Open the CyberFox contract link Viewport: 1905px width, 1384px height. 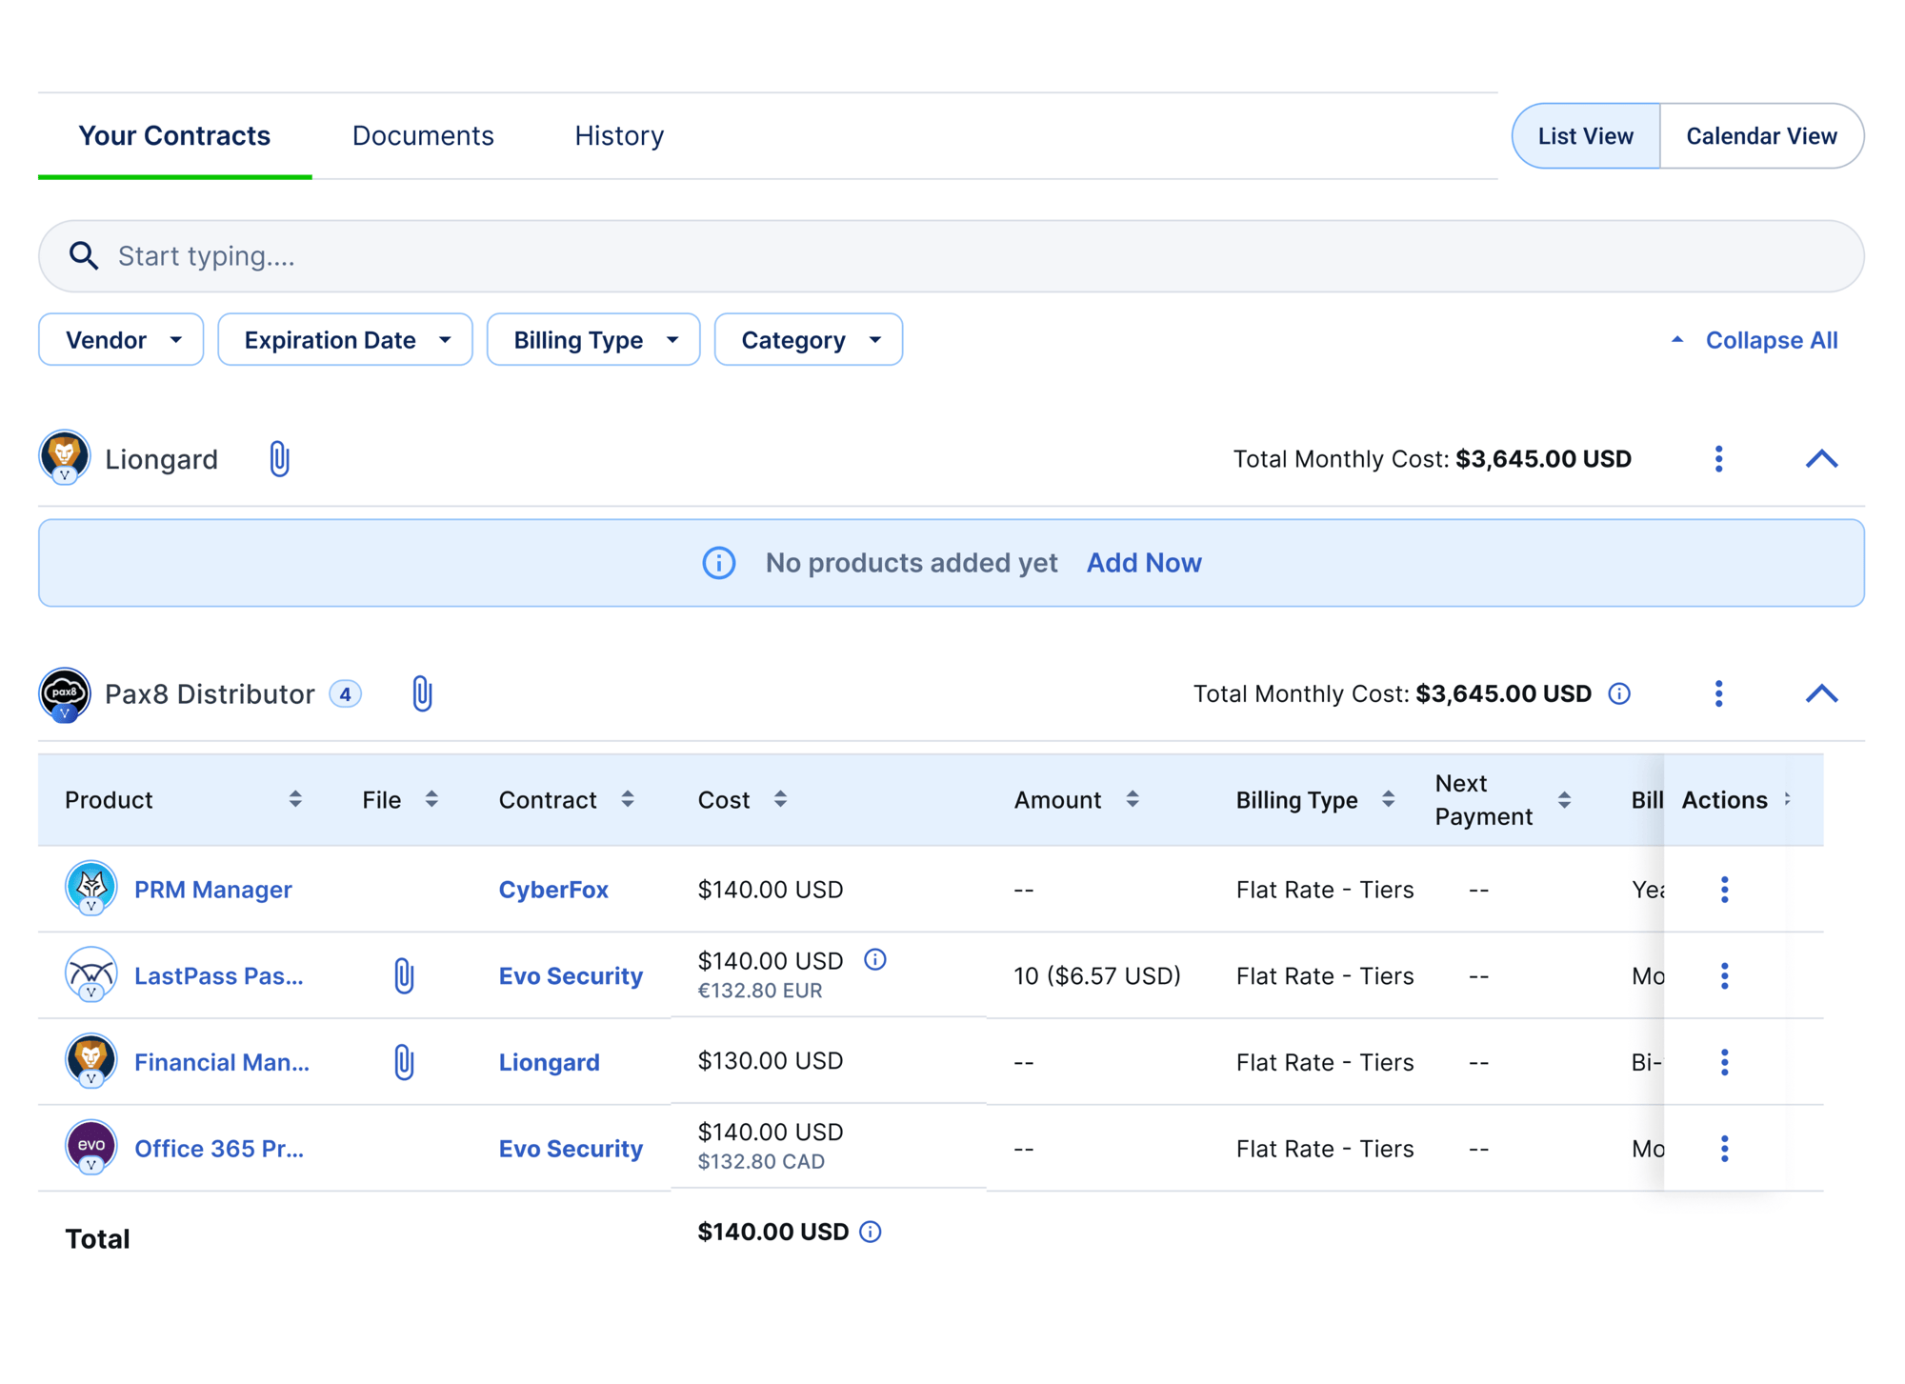click(x=553, y=890)
